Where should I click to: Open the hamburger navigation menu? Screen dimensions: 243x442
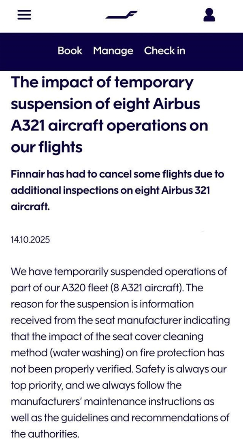[x=24, y=15]
